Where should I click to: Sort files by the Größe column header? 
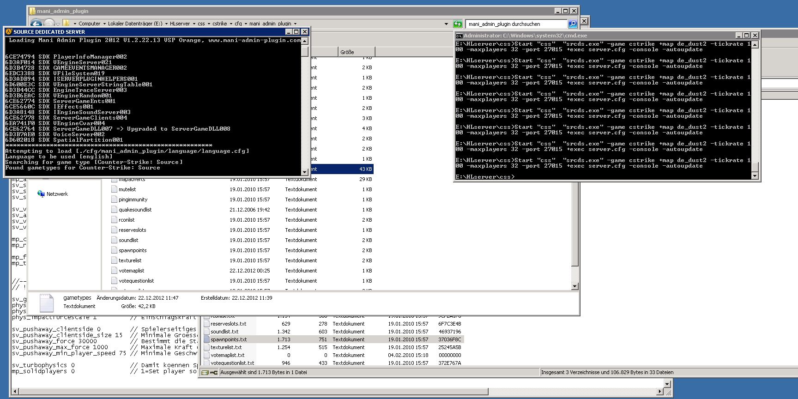(357, 52)
